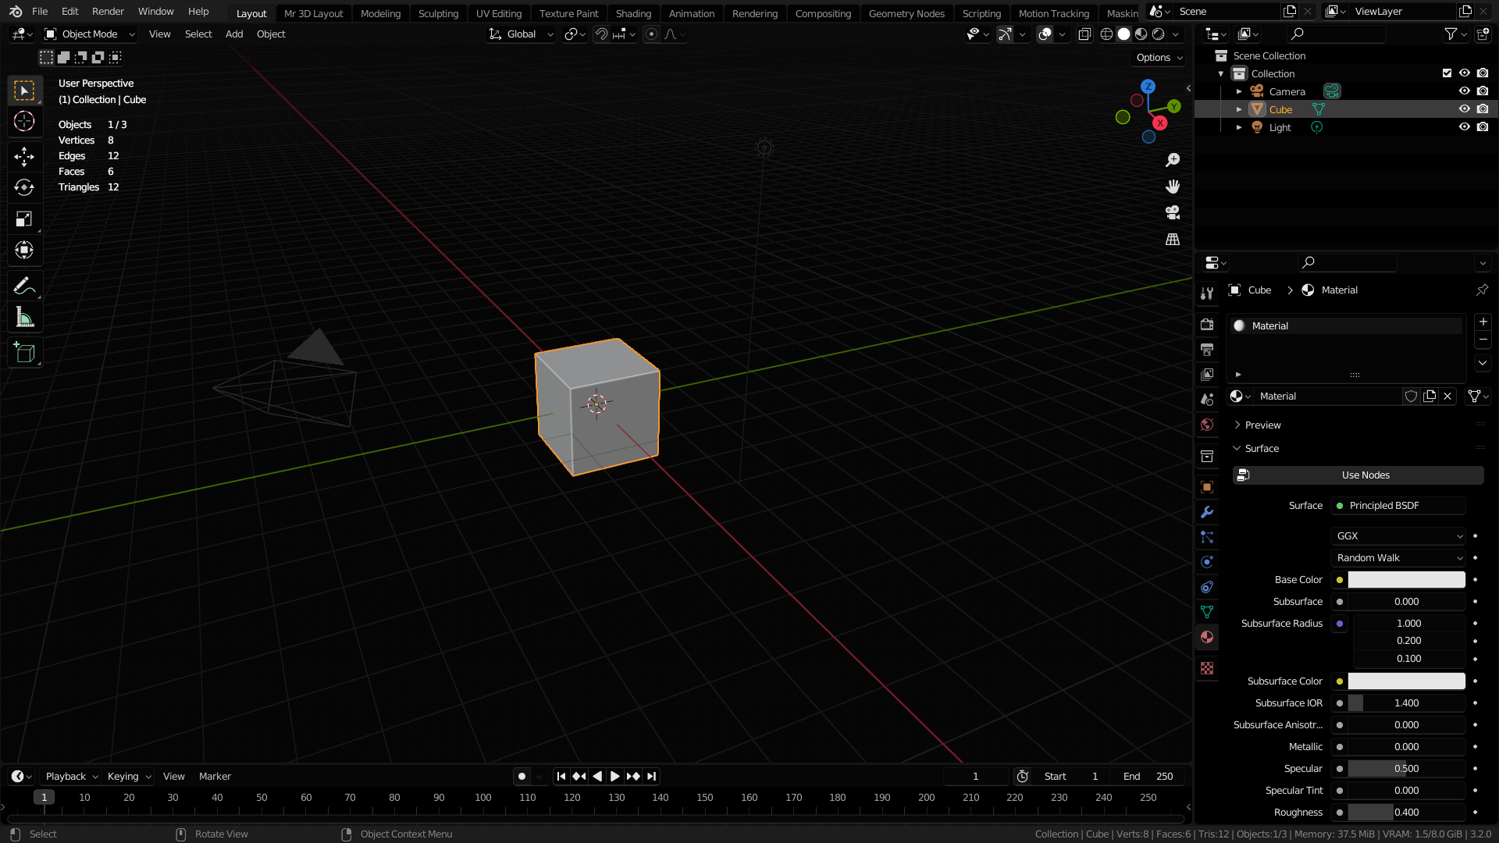Switch to the World properties tab
This screenshot has width=1499, height=843.
tap(1207, 425)
